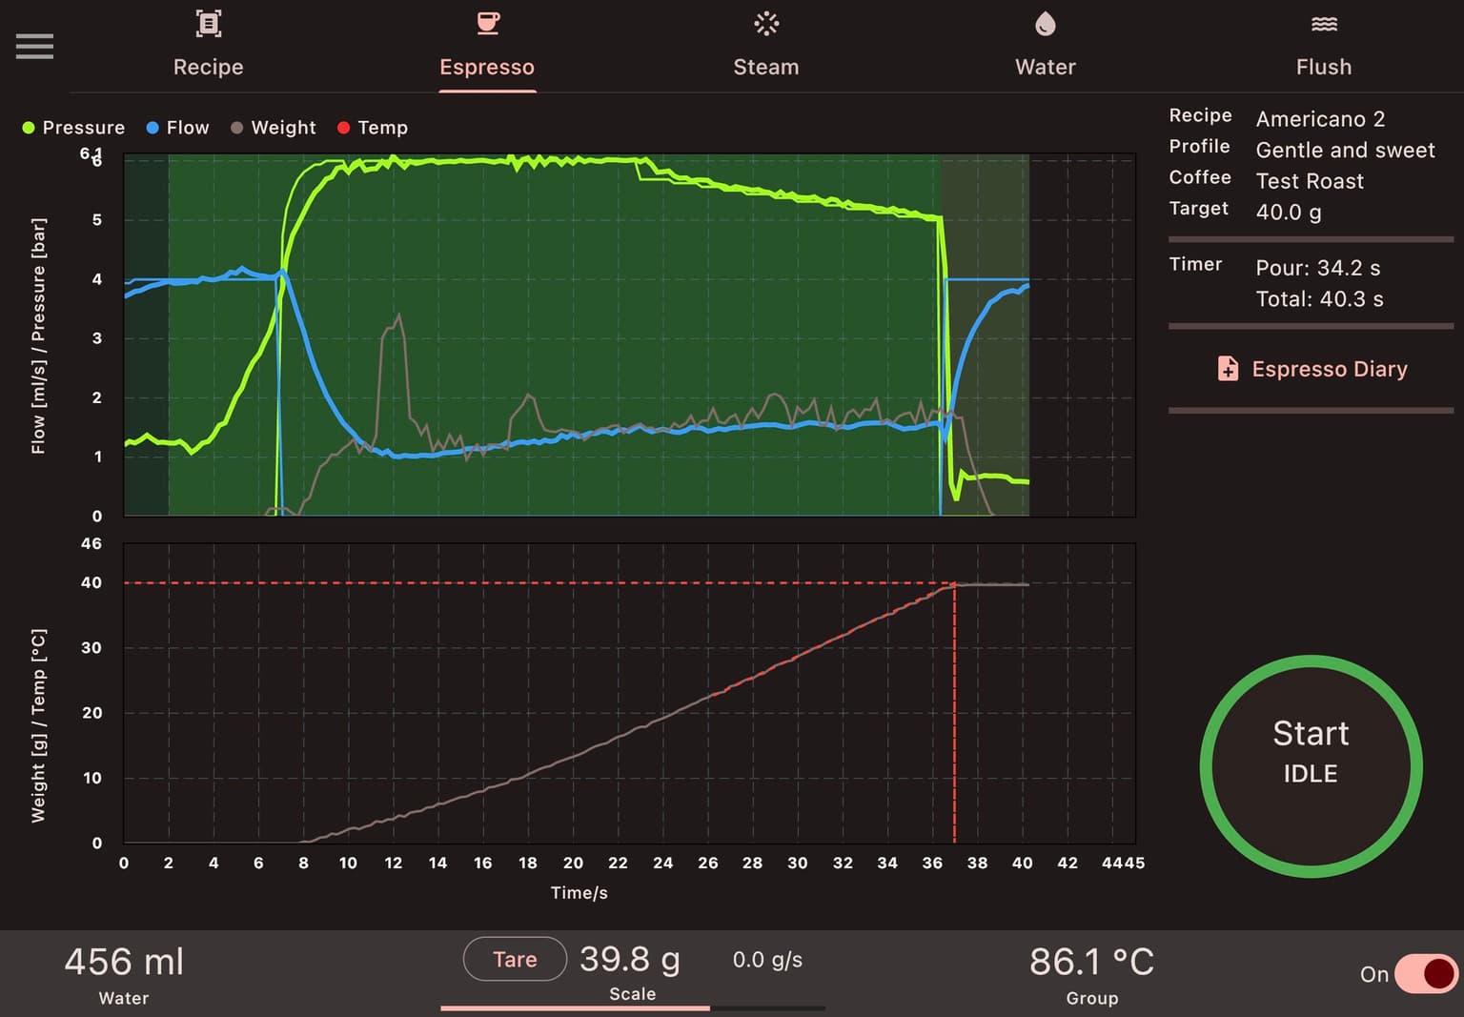Click the Flow legend label

pyautogui.click(x=188, y=128)
